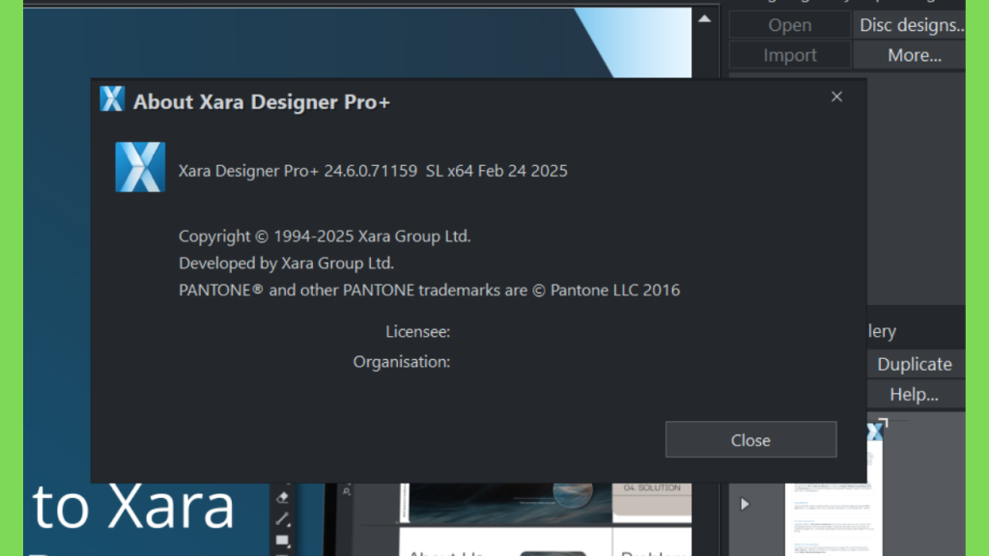Click the Import button in the main window
This screenshot has width=989, height=556.
pyautogui.click(x=790, y=55)
